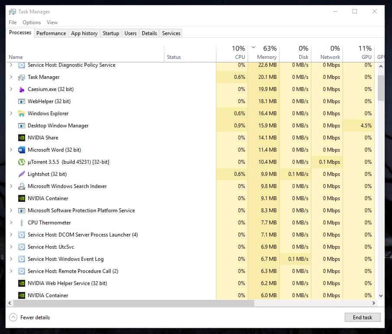Switch to the Performance tab

51,33
